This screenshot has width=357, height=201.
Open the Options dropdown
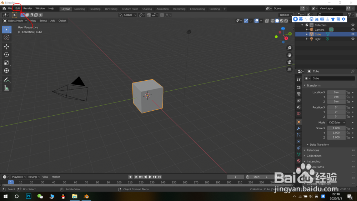coord(286,15)
